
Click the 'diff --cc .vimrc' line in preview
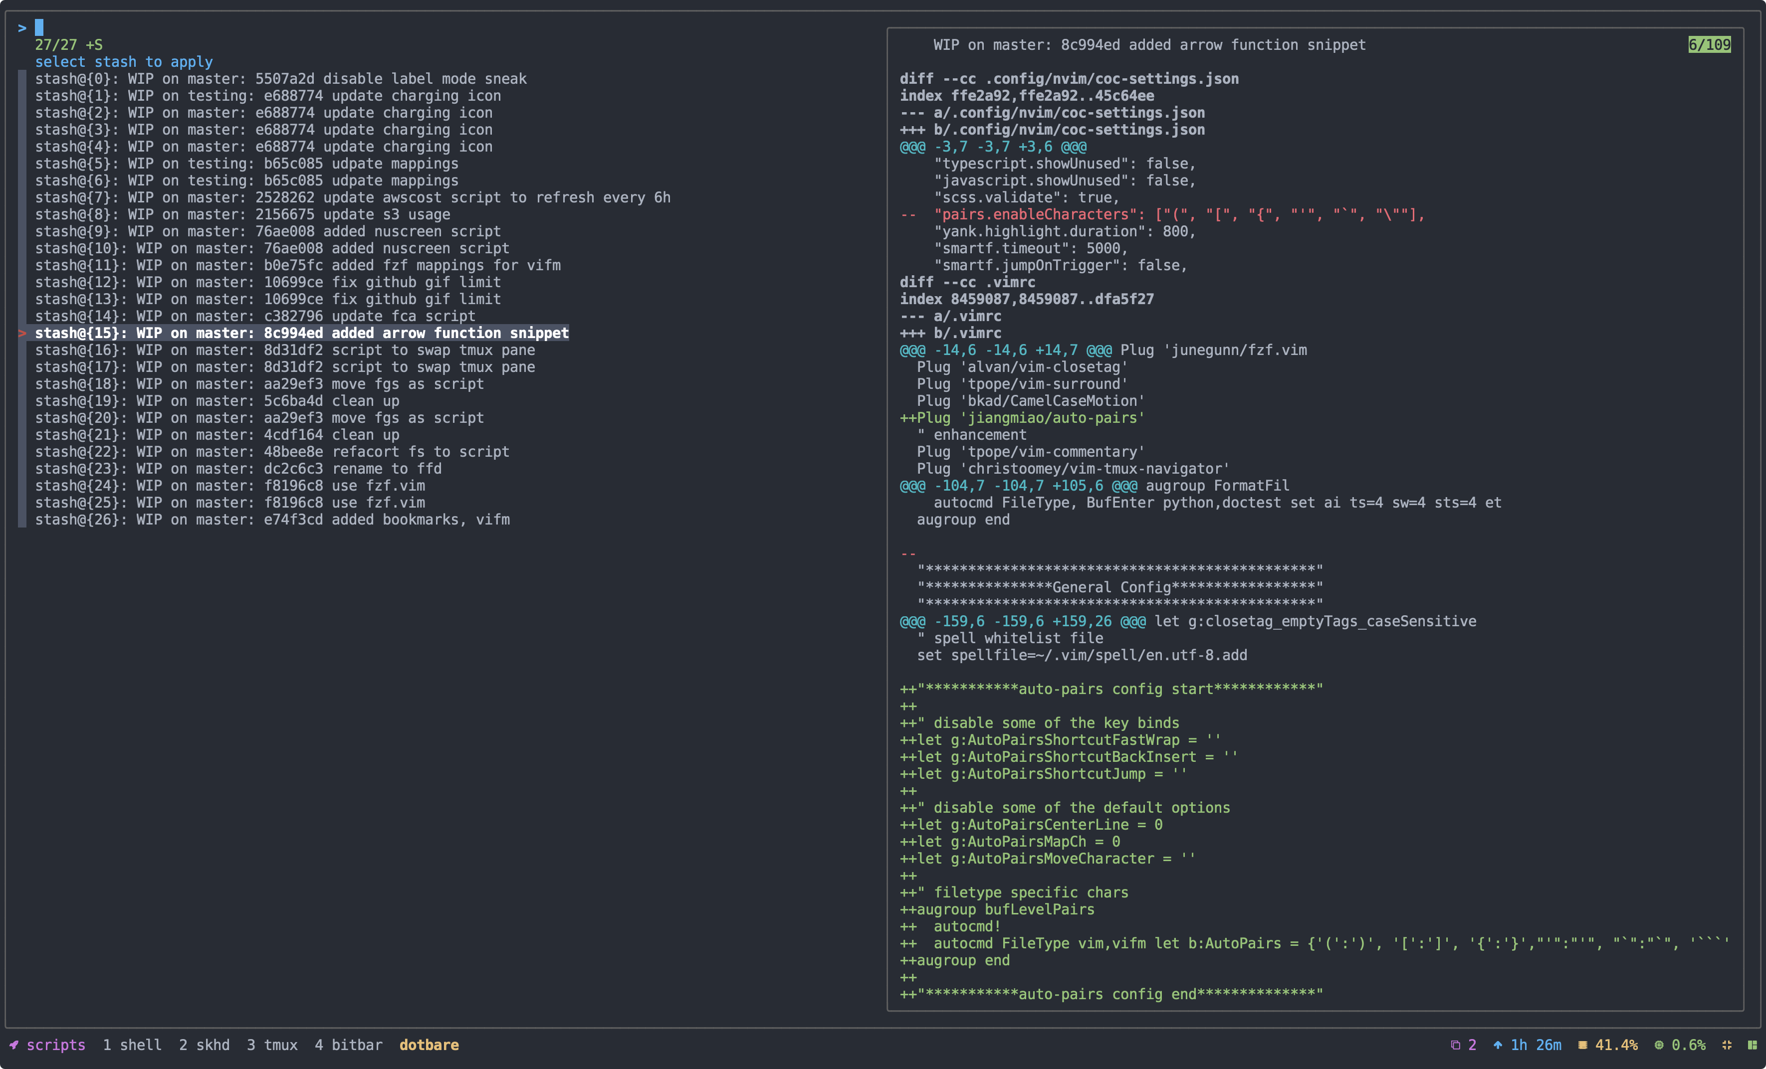968,282
